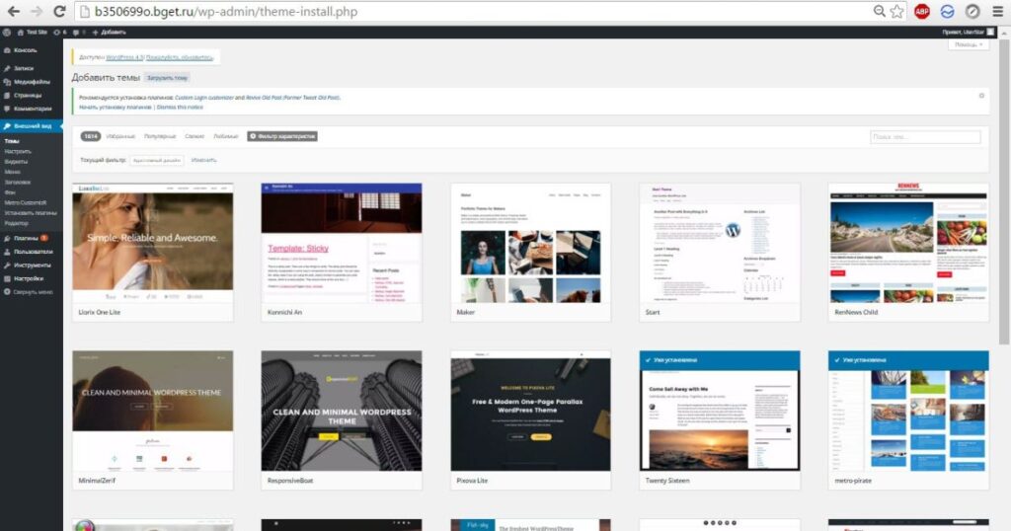The height and width of the screenshot is (531, 1011).
Task: Go back with browser back arrow
Action: tap(13, 11)
